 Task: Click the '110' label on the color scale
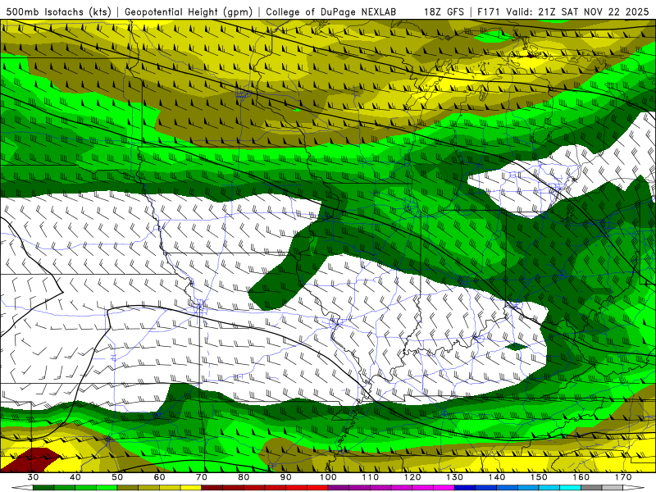(x=371, y=477)
